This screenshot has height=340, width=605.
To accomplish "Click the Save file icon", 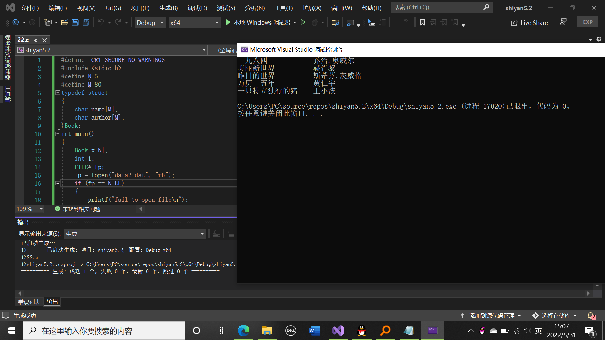I will tap(75, 22).
